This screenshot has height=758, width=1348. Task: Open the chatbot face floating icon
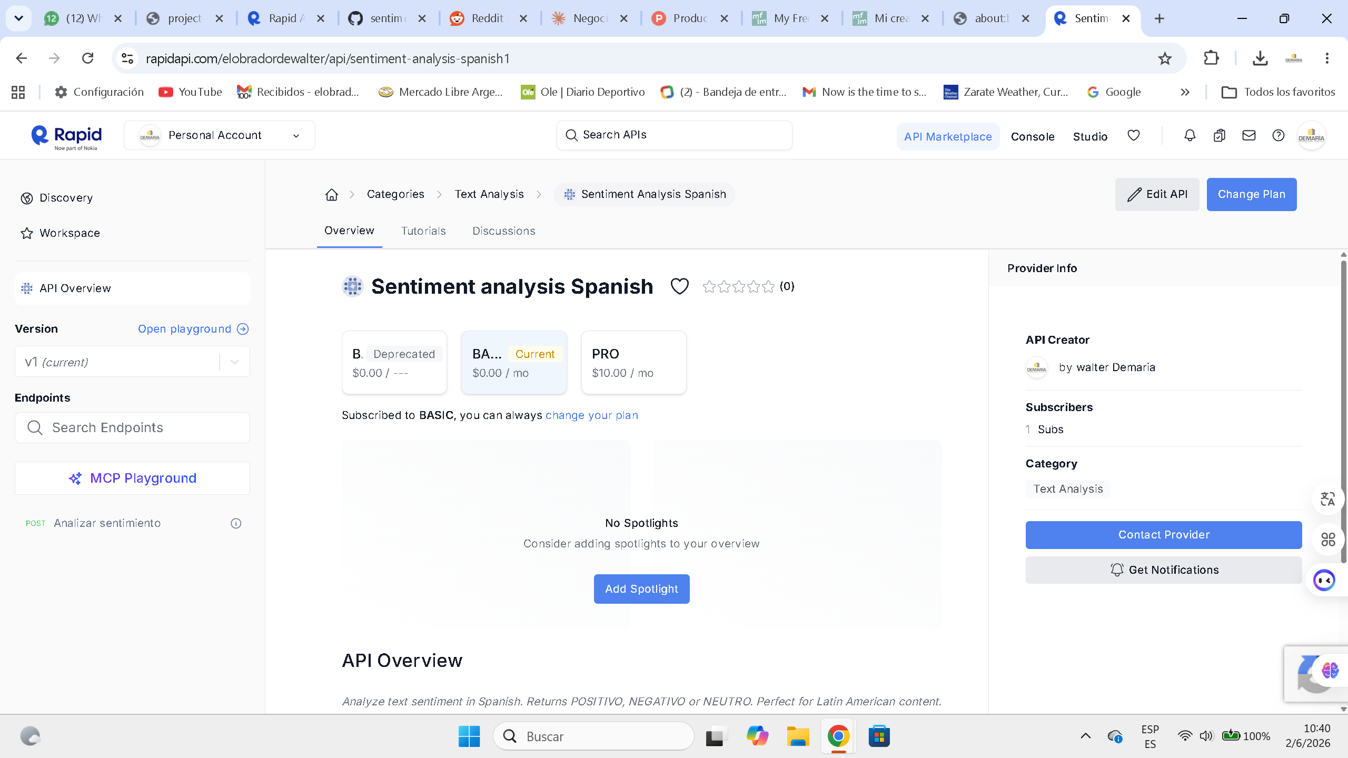(x=1324, y=581)
